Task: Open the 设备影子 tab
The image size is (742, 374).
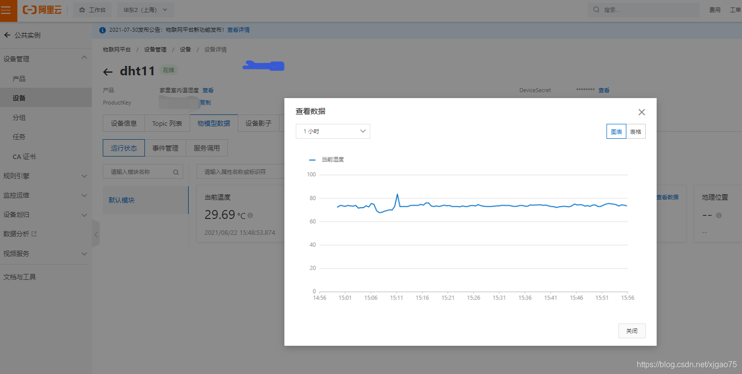Action: pos(259,123)
